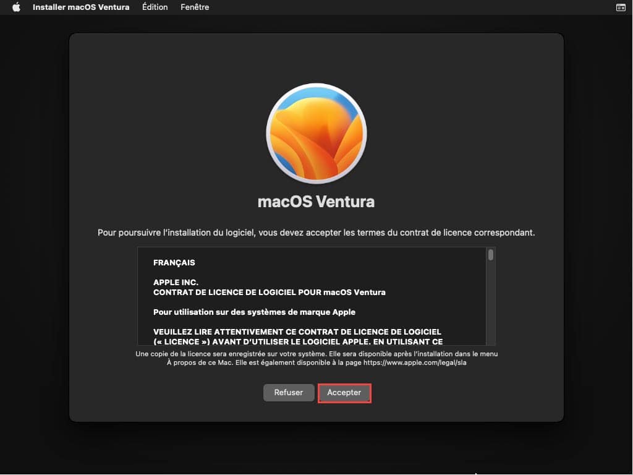
Task: Open the Installer macOS Ventura menu
Action: click(81, 7)
